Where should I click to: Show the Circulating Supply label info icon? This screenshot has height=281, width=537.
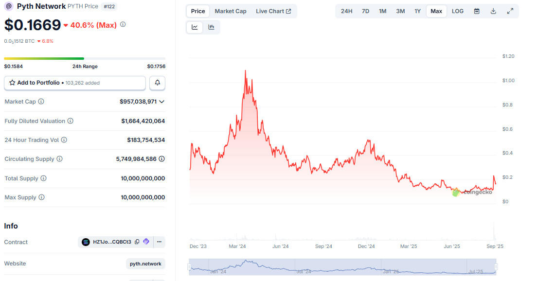pyautogui.click(x=60, y=159)
